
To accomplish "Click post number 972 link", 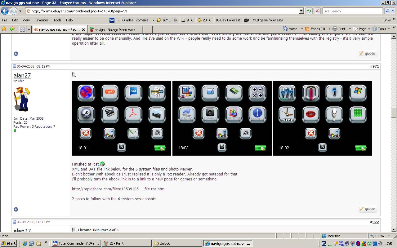I will coord(376,222).
